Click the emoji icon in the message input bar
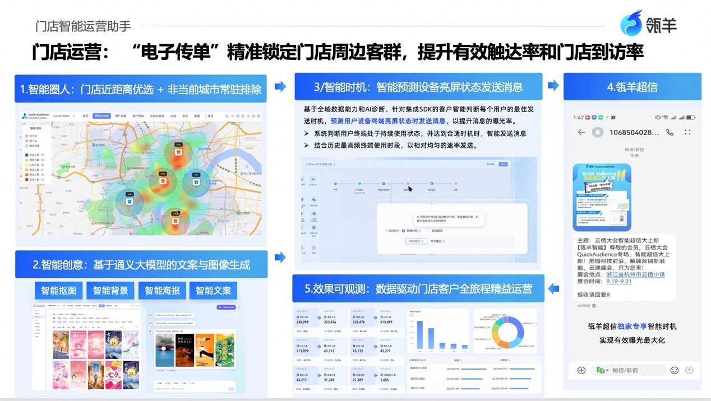The height and width of the screenshot is (401, 711). [675, 370]
